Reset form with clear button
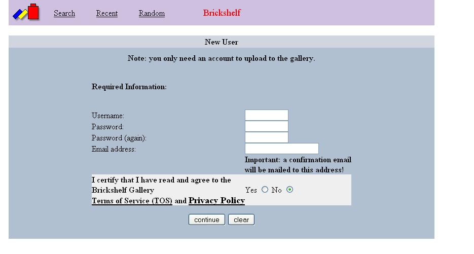Viewport: 474px width, 254px height. pyautogui.click(x=241, y=220)
